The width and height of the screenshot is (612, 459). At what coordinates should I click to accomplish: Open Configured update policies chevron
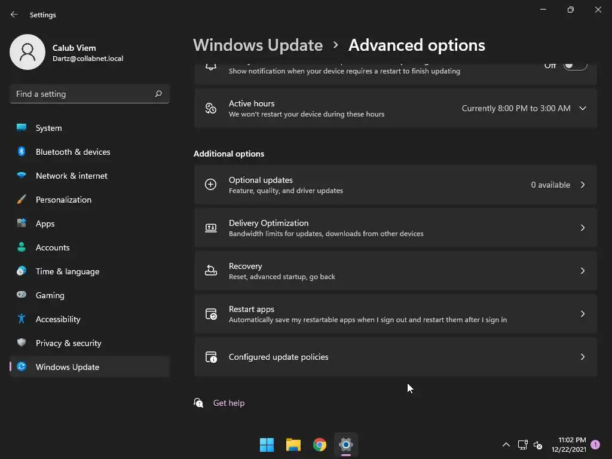click(x=583, y=357)
